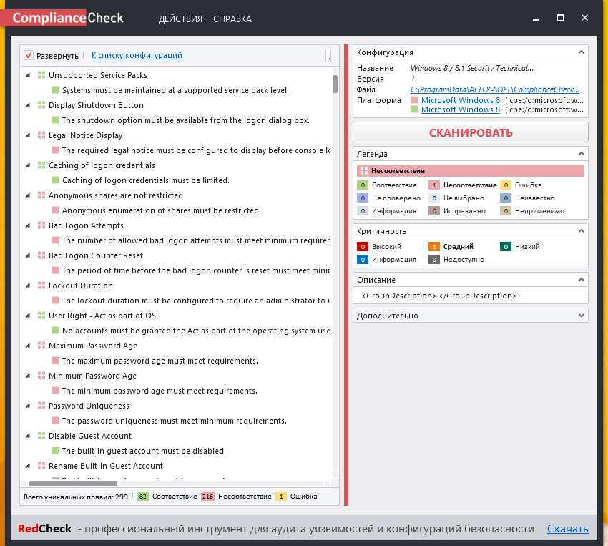Click the green square before 'No accounts must be granted' rule
The height and width of the screenshot is (546, 608).
coord(55,331)
